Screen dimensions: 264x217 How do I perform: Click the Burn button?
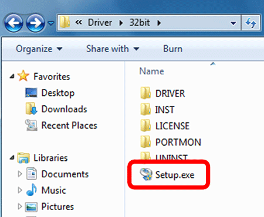point(172,49)
